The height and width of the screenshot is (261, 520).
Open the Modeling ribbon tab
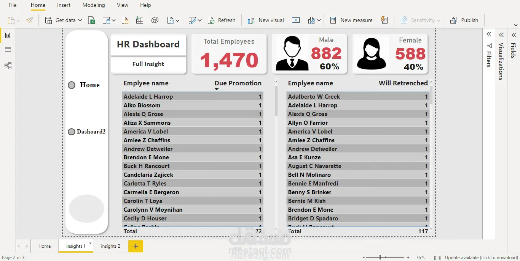[94, 5]
